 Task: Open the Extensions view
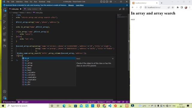coord(4,34)
